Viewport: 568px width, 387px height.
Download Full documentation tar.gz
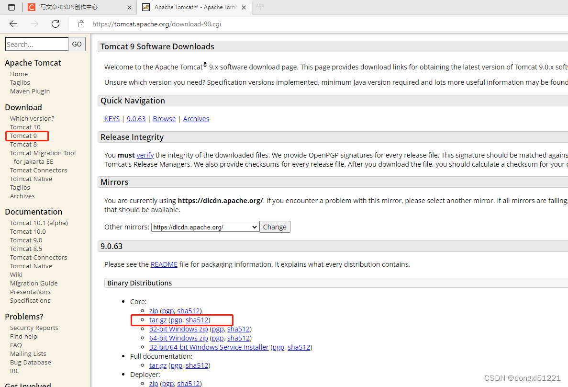(158, 365)
